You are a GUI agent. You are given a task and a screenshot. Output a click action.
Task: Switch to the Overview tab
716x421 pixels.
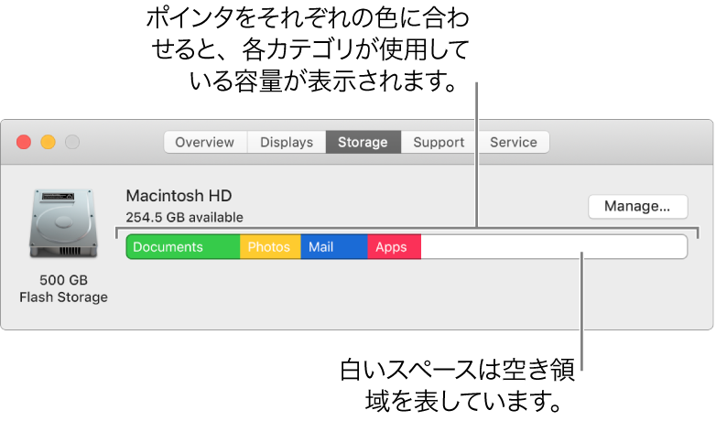click(x=205, y=142)
